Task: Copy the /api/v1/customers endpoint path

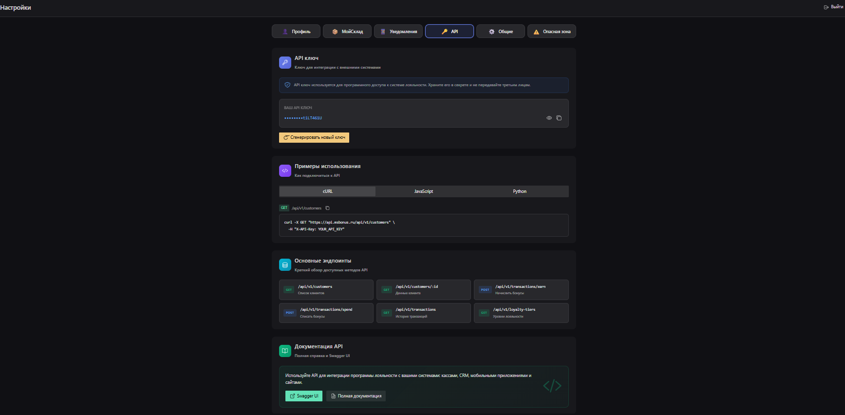Action: tap(327, 208)
